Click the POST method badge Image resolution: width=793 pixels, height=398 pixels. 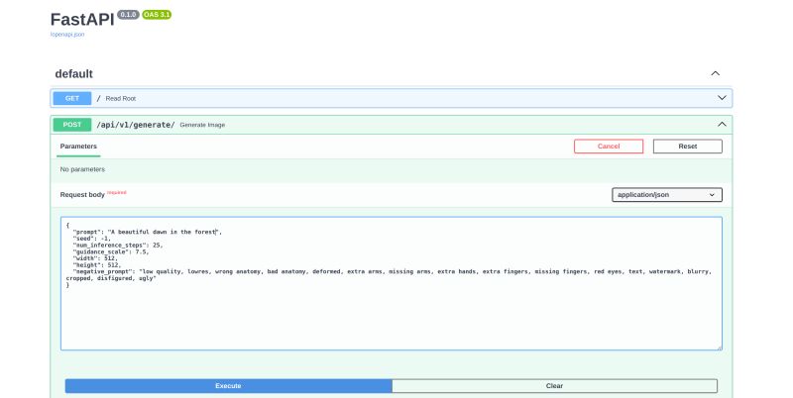tap(72, 125)
